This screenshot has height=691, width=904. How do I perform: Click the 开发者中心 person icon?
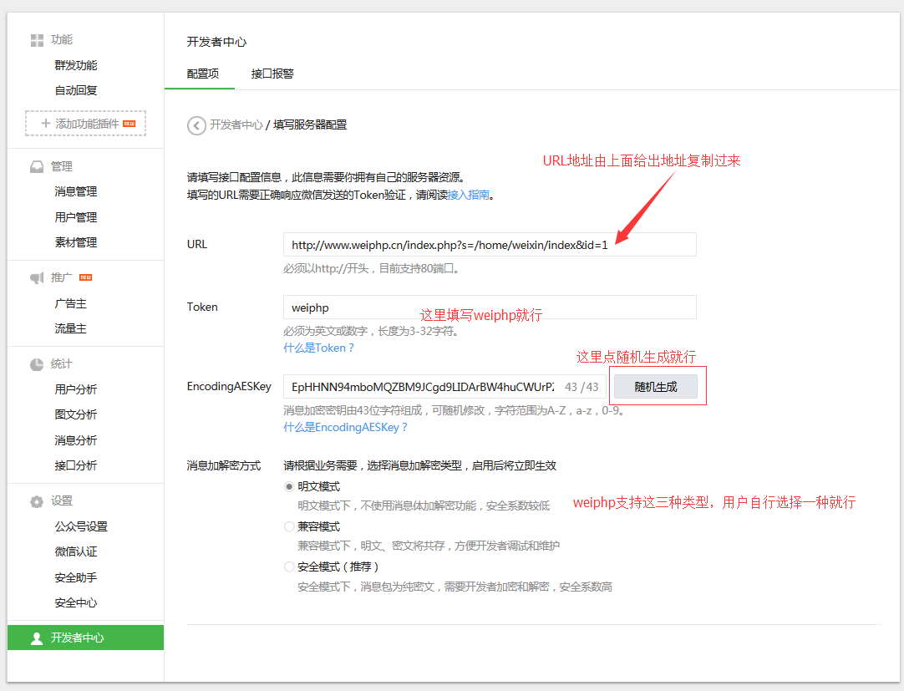click(36, 637)
